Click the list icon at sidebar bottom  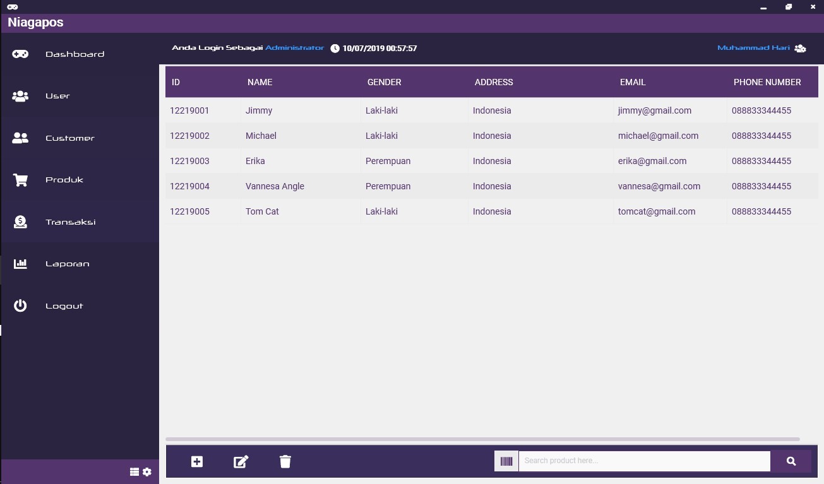point(134,471)
